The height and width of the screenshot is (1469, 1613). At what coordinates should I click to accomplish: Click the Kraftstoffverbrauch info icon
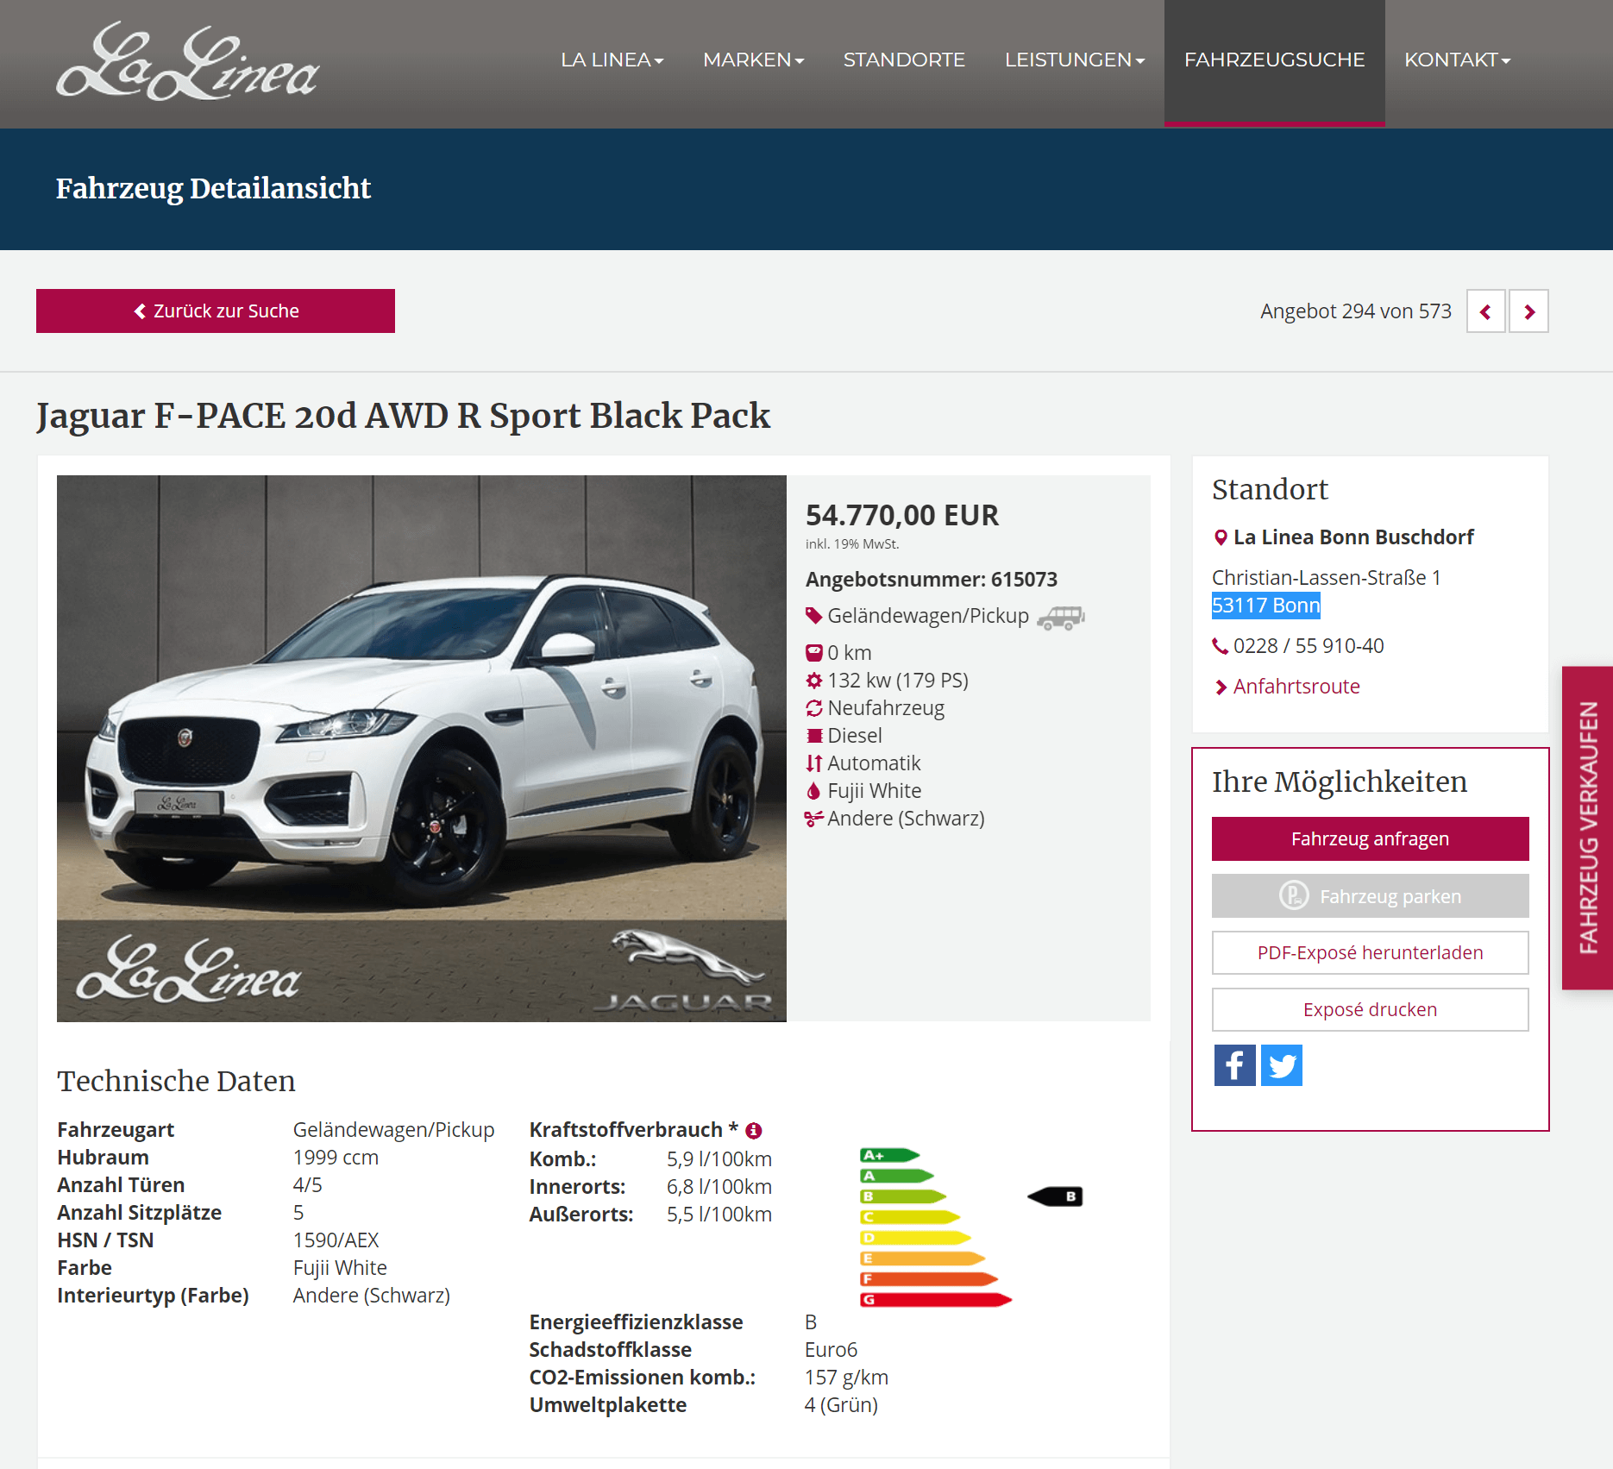754,1131
